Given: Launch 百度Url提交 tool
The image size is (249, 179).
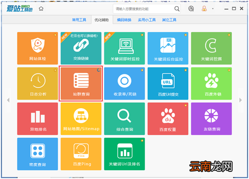Looking at the screenshot, I should (x=168, y=83).
